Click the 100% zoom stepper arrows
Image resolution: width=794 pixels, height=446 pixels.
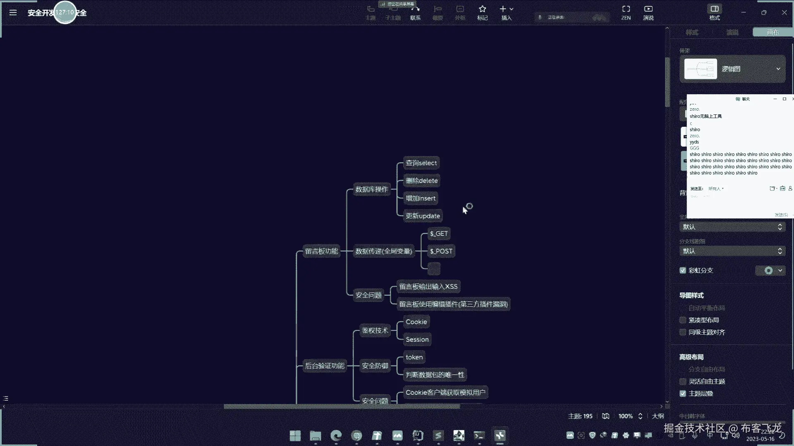(640, 416)
